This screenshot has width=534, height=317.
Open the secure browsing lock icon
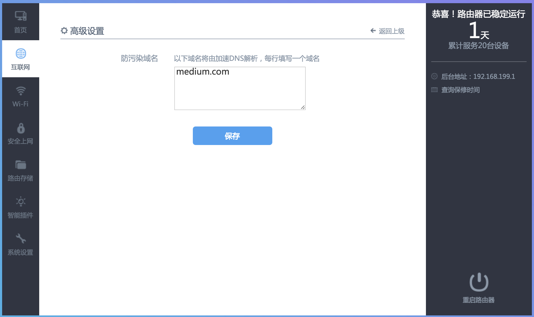21,128
